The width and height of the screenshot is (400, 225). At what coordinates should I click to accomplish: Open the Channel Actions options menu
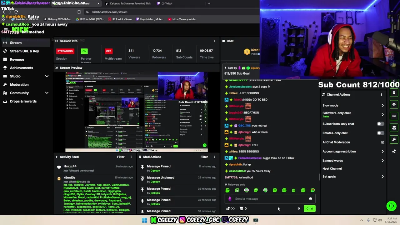(381, 94)
